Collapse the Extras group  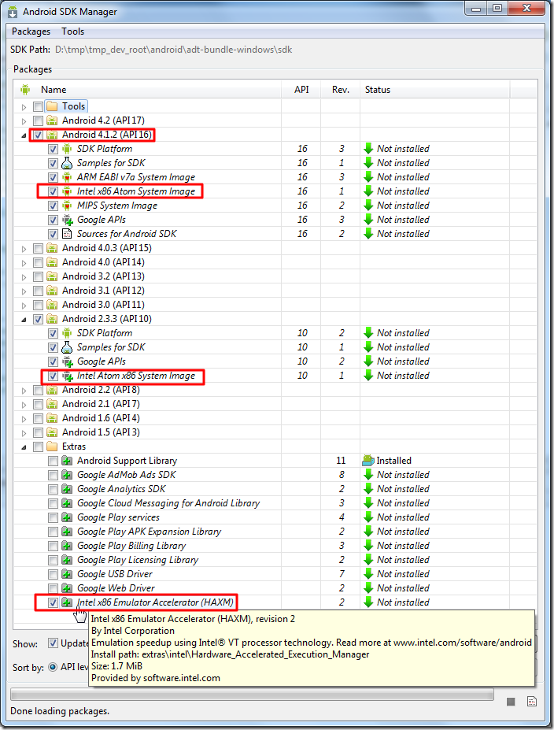click(24, 447)
